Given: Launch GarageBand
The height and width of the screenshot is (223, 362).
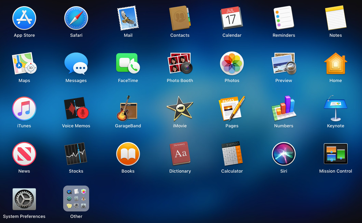Looking at the screenshot, I should pyautogui.click(x=127, y=108).
